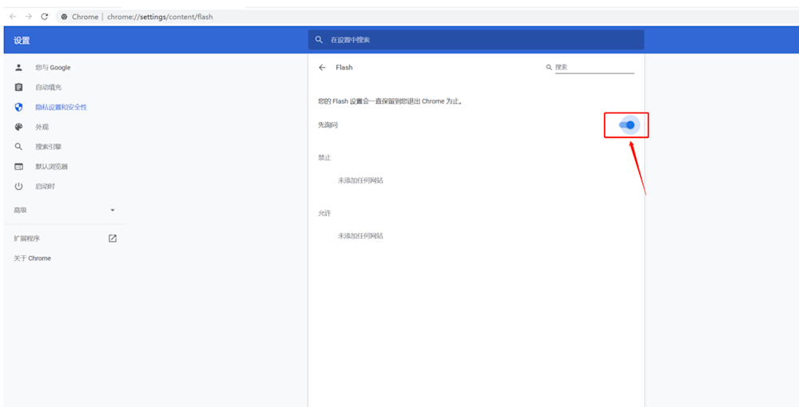Click the browser back arrow button
The image size is (799, 407).
pyautogui.click(x=13, y=17)
